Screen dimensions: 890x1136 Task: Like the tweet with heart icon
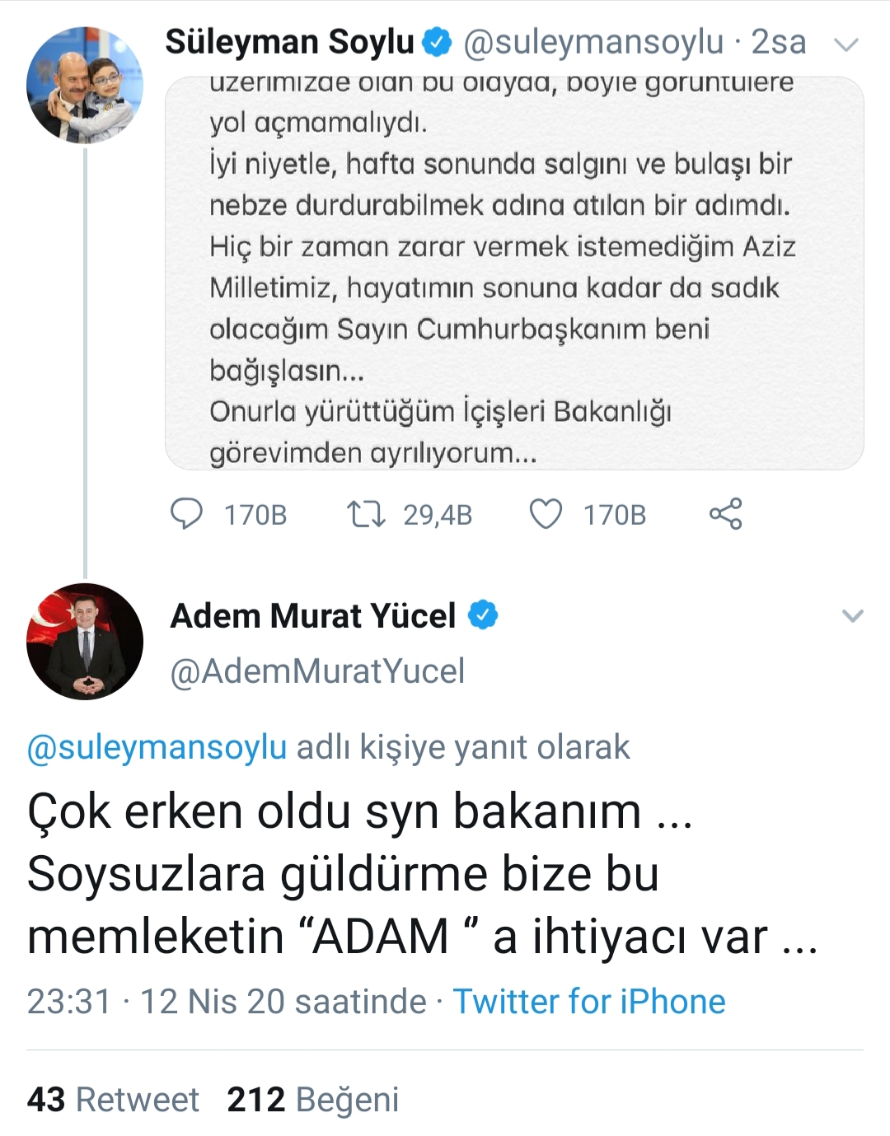coord(546,514)
